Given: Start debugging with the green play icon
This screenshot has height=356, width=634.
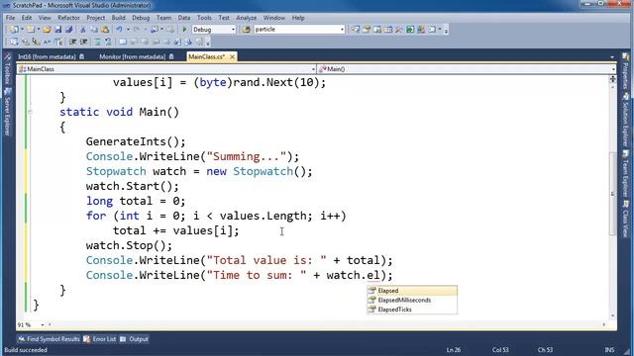Looking at the screenshot, I should coord(184,30).
